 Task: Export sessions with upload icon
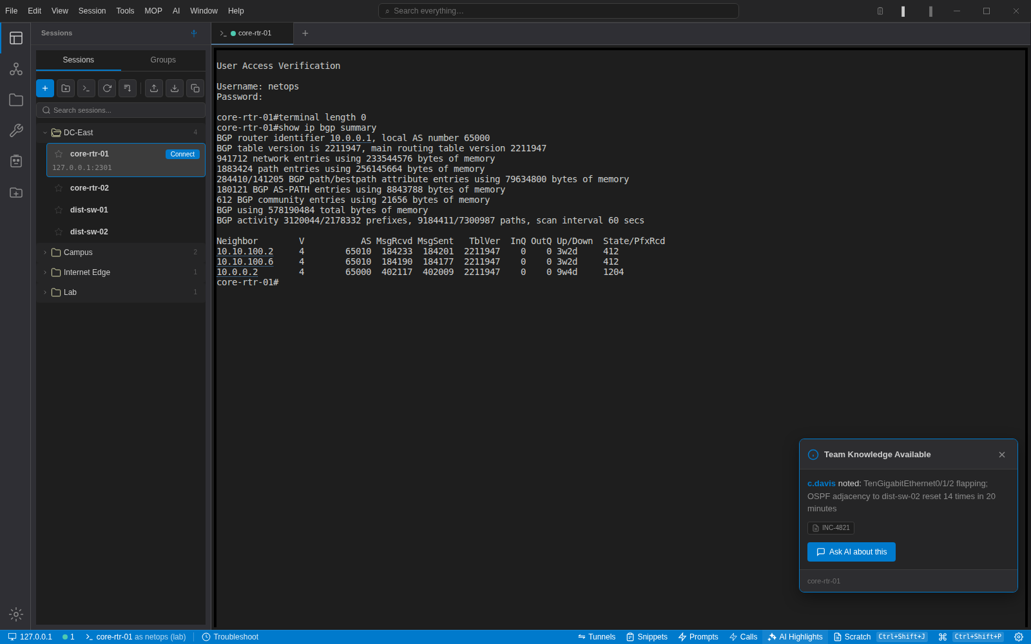pos(154,88)
